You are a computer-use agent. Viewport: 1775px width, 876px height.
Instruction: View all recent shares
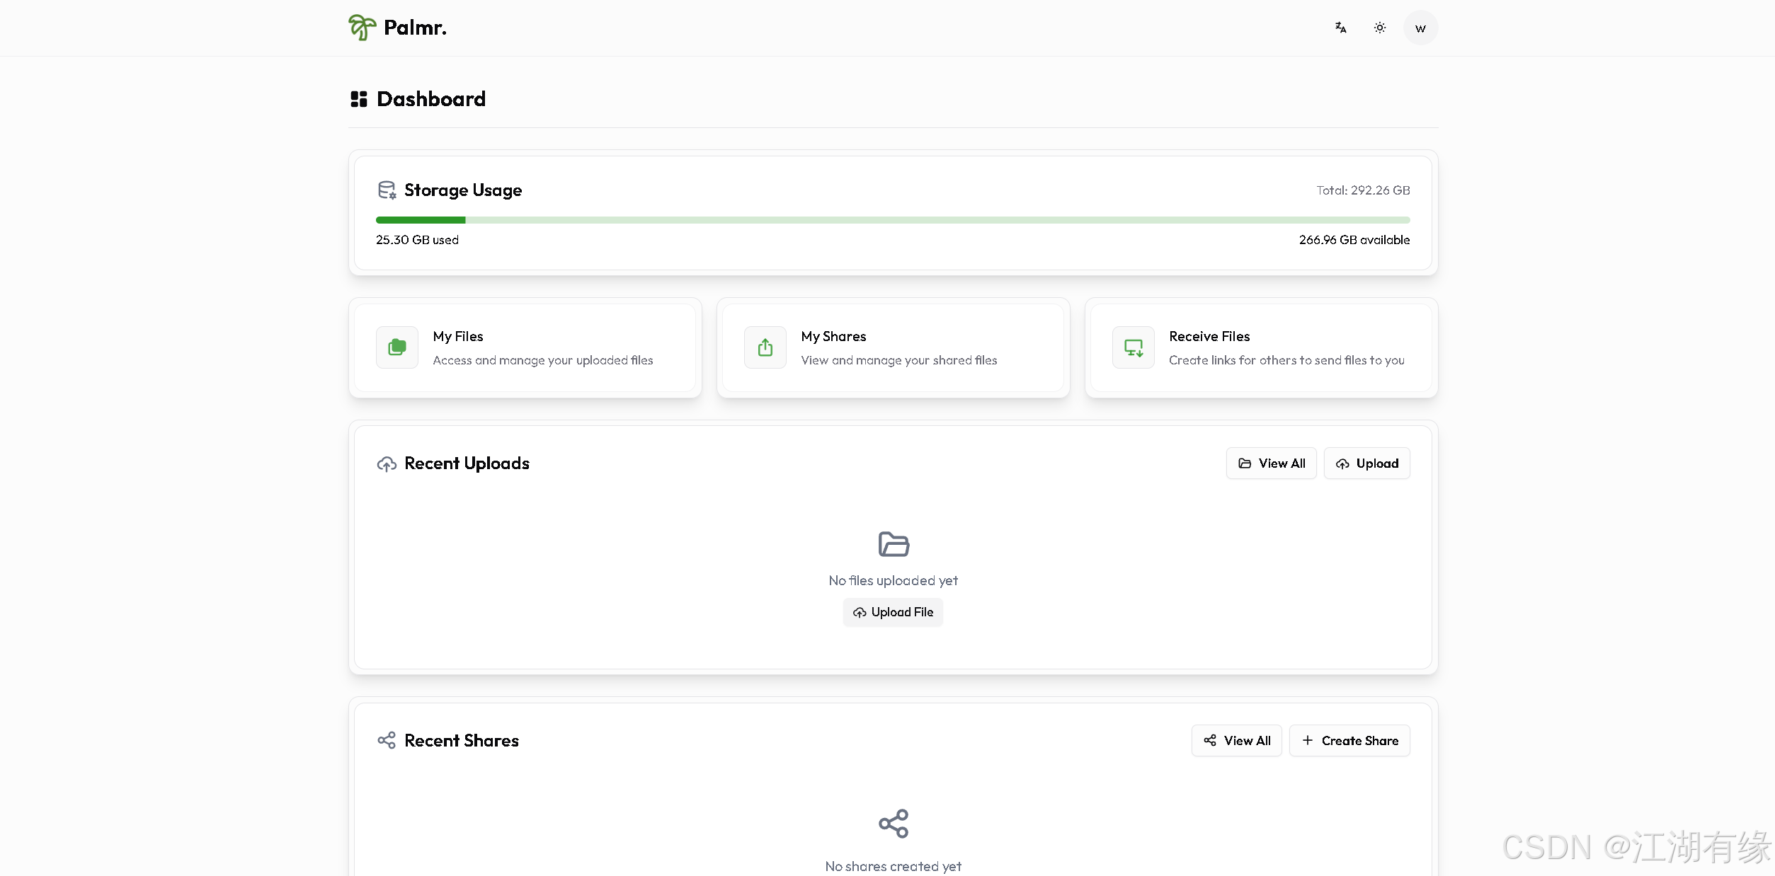click(1236, 741)
